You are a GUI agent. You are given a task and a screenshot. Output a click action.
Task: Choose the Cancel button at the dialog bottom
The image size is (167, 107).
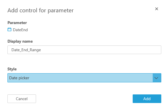pyautogui.click(x=22, y=99)
